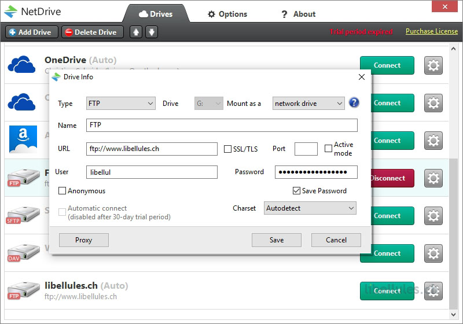Select the OneDrive (Auto) cloud icon

tap(22, 64)
